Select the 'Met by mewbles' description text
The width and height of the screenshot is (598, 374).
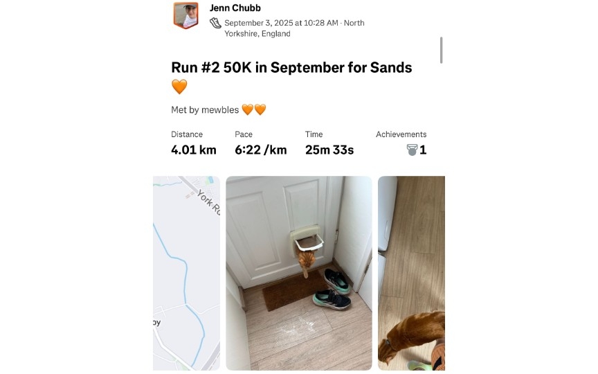coord(205,109)
